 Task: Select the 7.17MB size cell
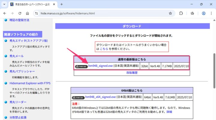(167, 66)
